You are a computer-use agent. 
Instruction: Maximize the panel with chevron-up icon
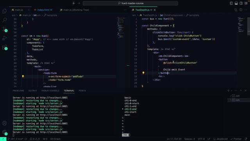[241, 90]
